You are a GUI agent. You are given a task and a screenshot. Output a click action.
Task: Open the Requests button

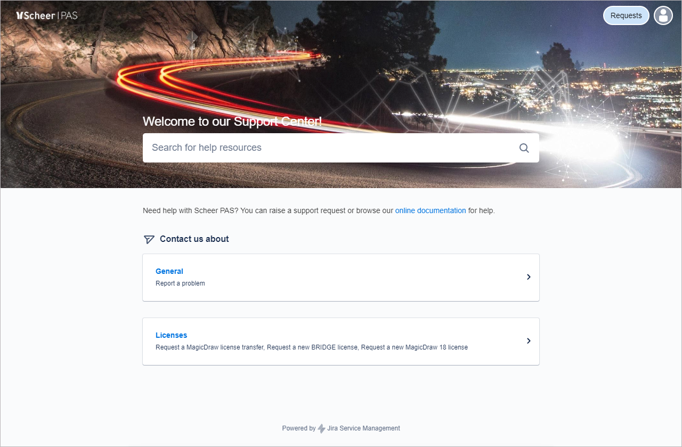point(626,15)
